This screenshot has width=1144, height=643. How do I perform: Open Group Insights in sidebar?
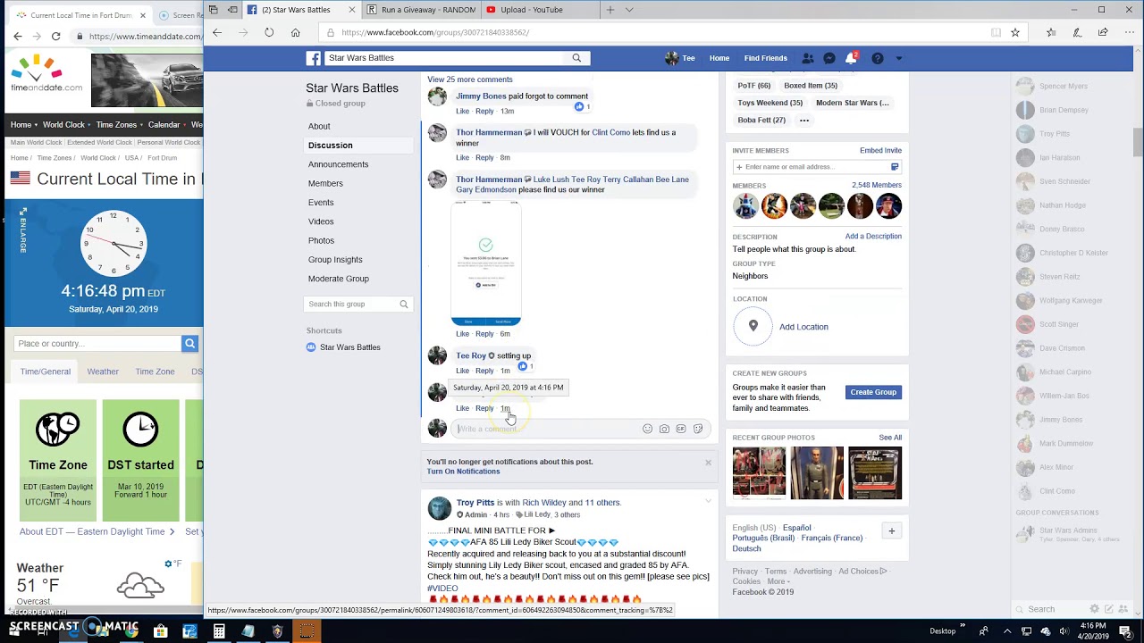click(x=335, y=260)
